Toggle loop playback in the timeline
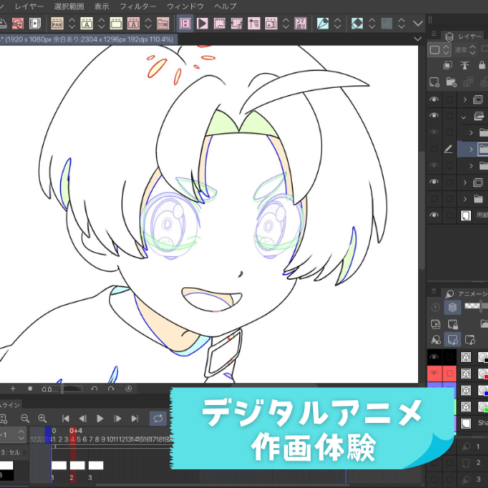The width and height of the screenshot is (488, 488). point(158,418)
